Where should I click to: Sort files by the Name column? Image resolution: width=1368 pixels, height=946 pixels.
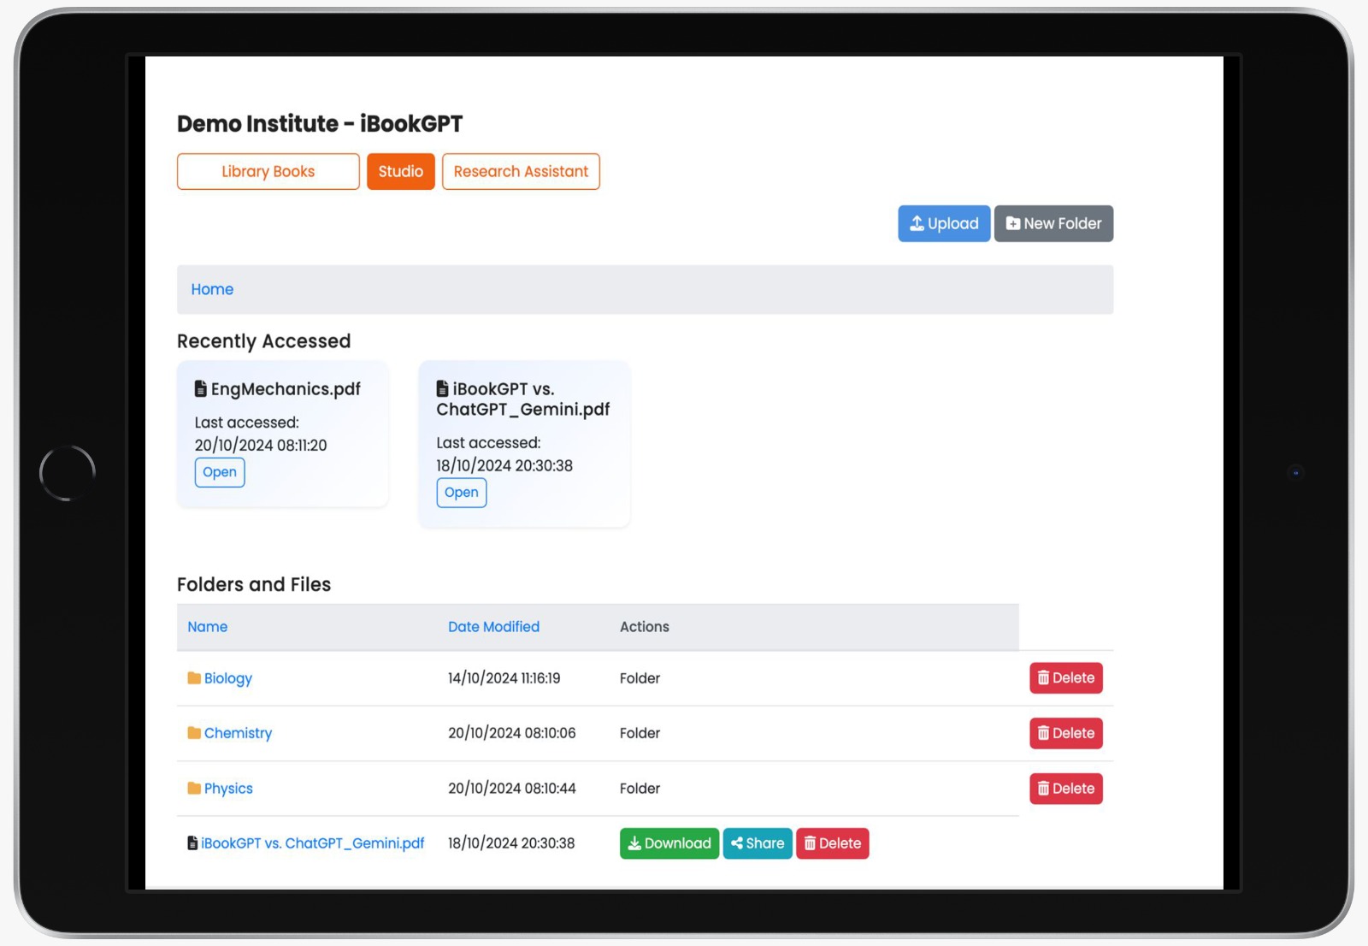click(x=207, y=627)
